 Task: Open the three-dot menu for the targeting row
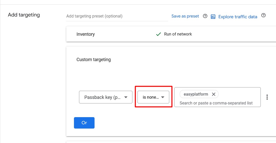click(267, 97)
